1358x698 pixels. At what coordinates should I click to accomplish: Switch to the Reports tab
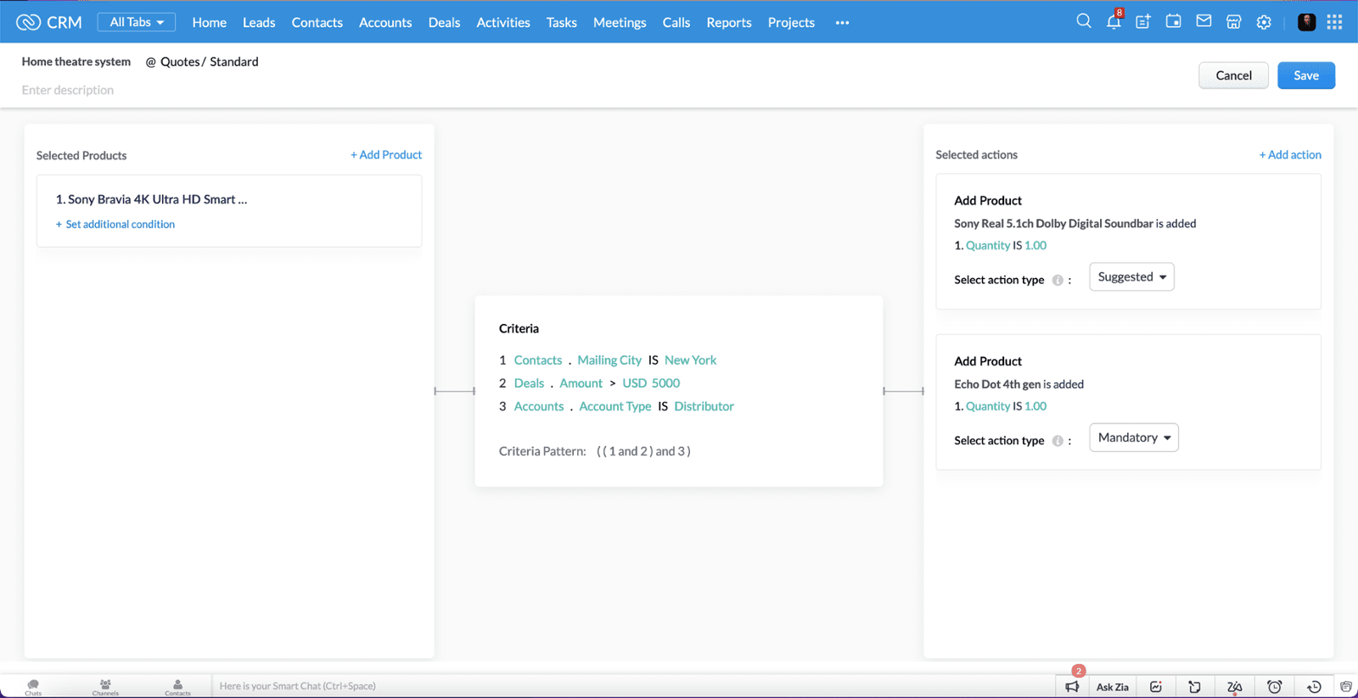point(728,23)
